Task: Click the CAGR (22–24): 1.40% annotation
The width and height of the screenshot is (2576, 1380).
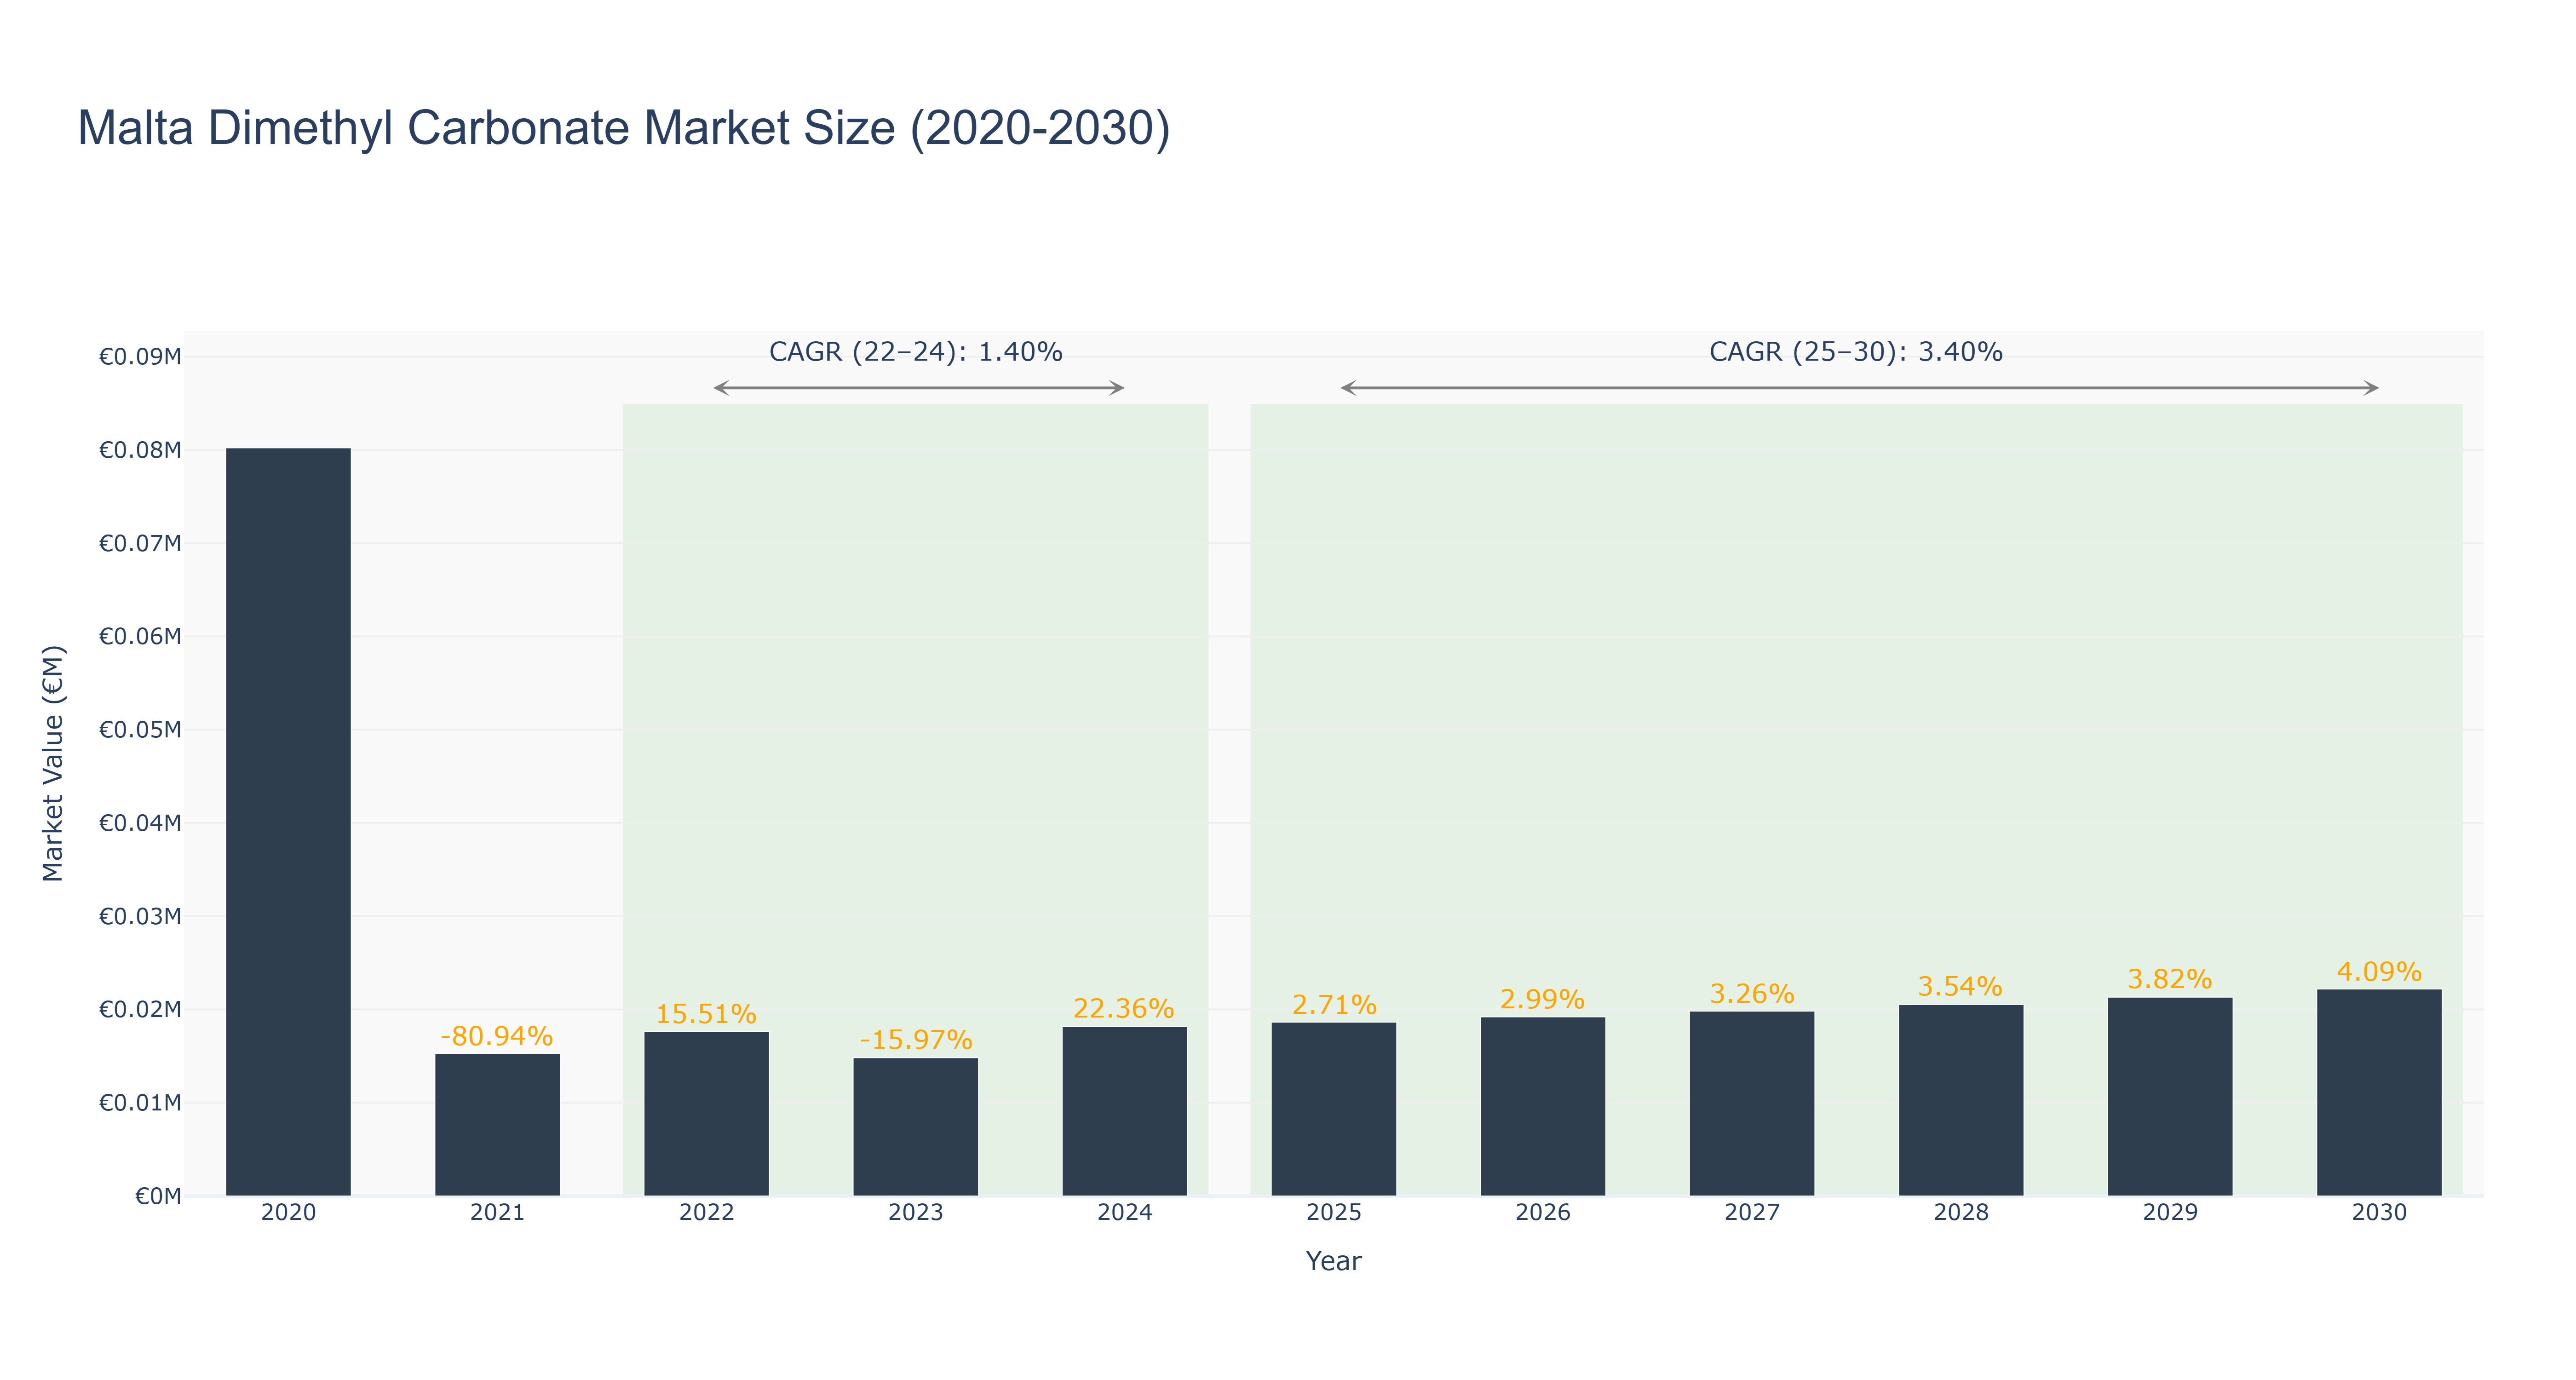Action: [x=916, y=352]
